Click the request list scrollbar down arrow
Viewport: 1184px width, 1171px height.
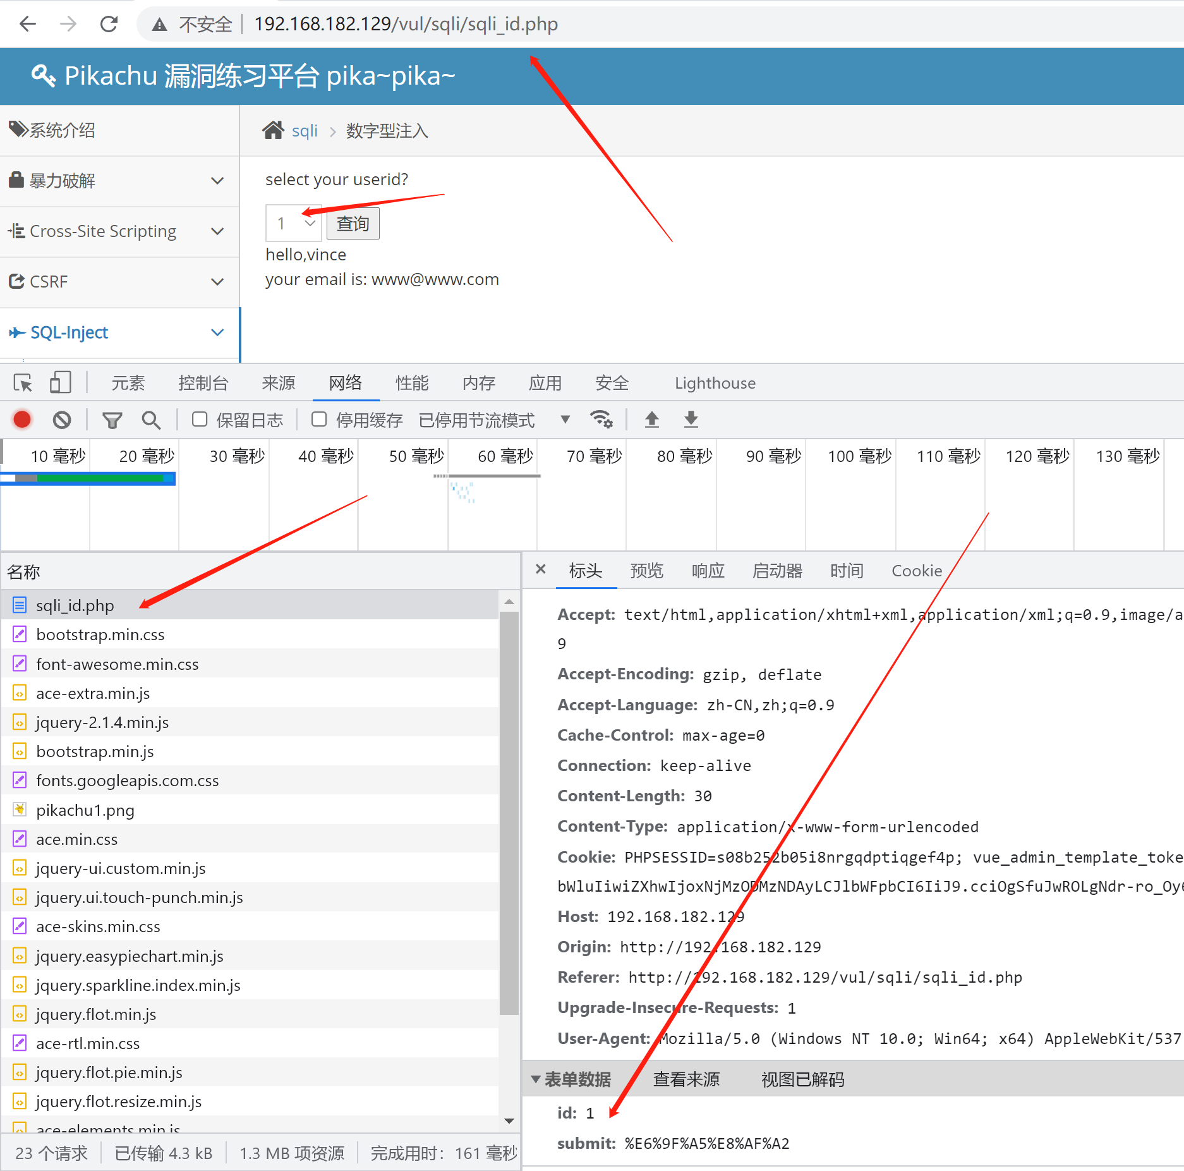509,1121
